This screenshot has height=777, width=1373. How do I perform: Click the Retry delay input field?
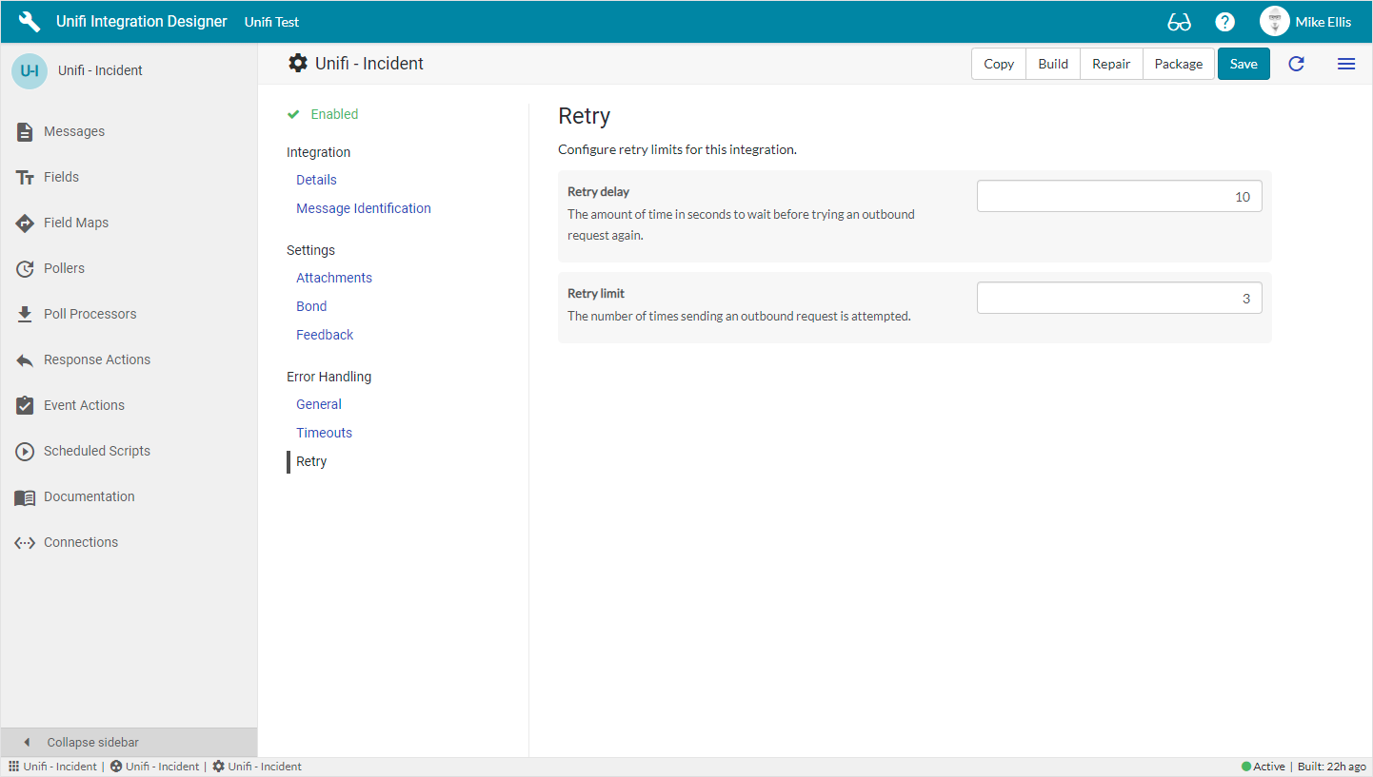1119,197
